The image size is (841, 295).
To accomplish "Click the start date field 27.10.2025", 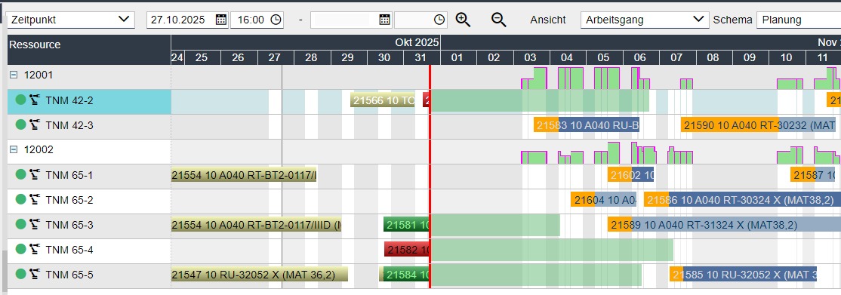I will click(180, 20).
